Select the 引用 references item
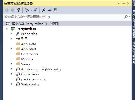Screen dimensions: 135x100 (24, 39)
